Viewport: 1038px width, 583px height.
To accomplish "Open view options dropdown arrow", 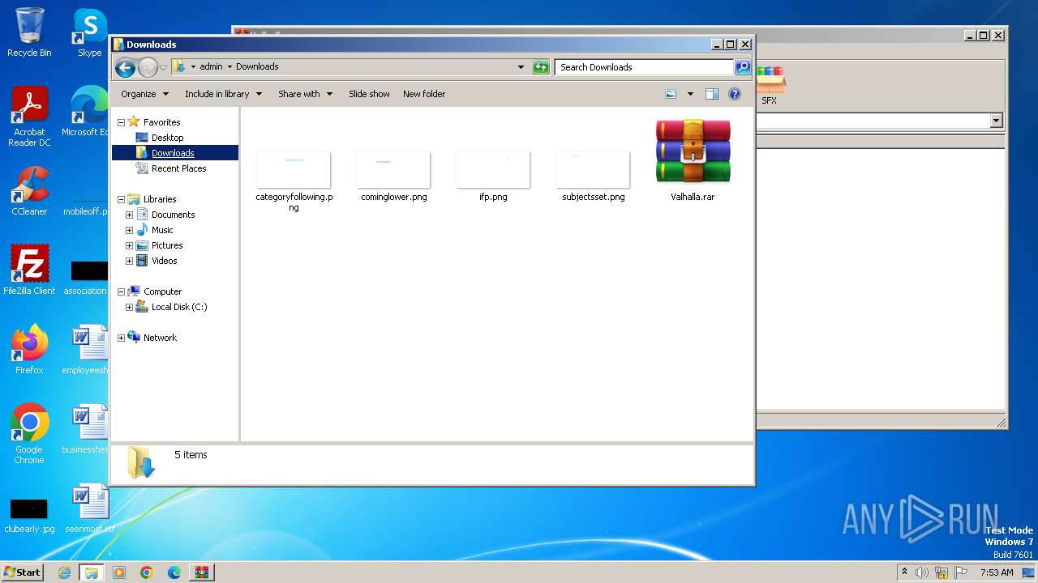I will 690,94.
